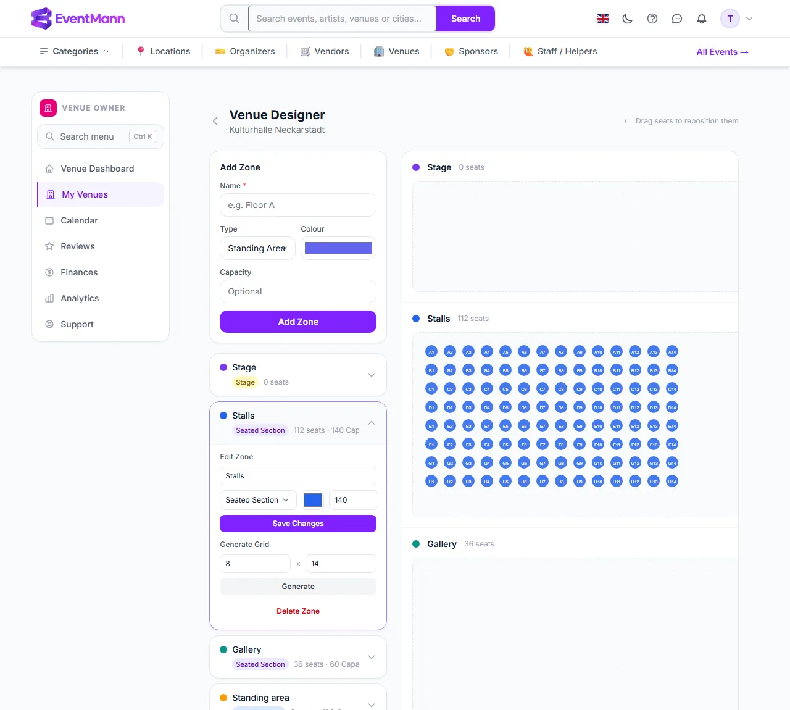Select seat A1 in Stalls
790x710 pixels.
coord(431,352)
